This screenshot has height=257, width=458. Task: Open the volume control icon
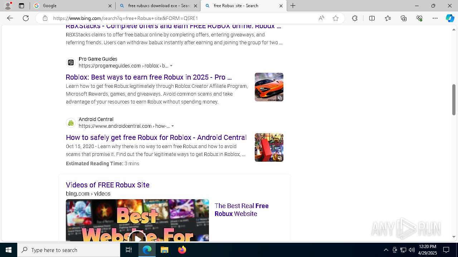[x=412, y=250]
